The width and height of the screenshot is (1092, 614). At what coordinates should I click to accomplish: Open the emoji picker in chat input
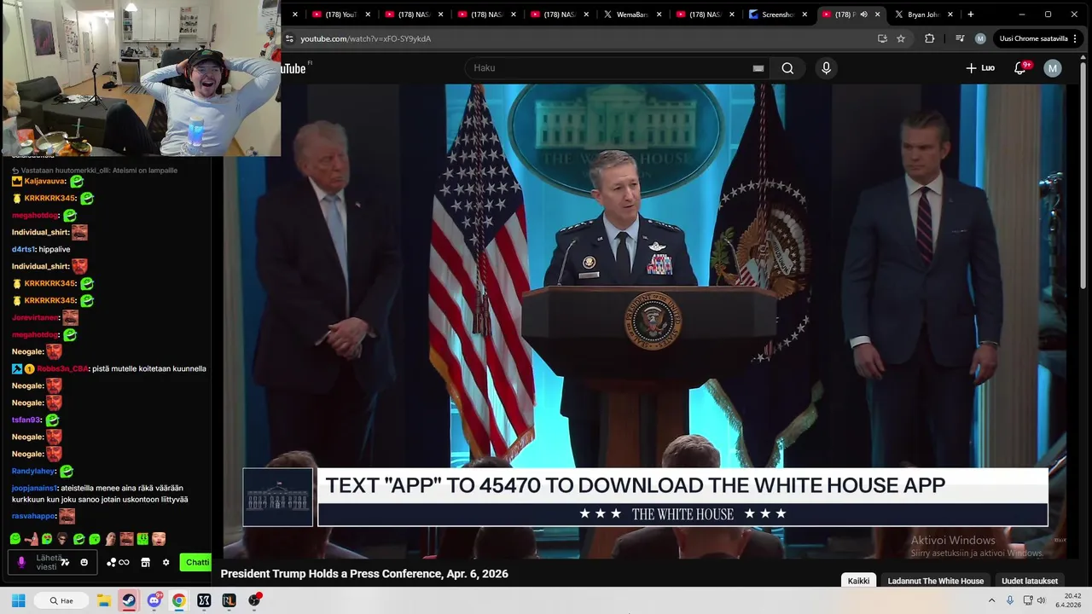[84, 562]
